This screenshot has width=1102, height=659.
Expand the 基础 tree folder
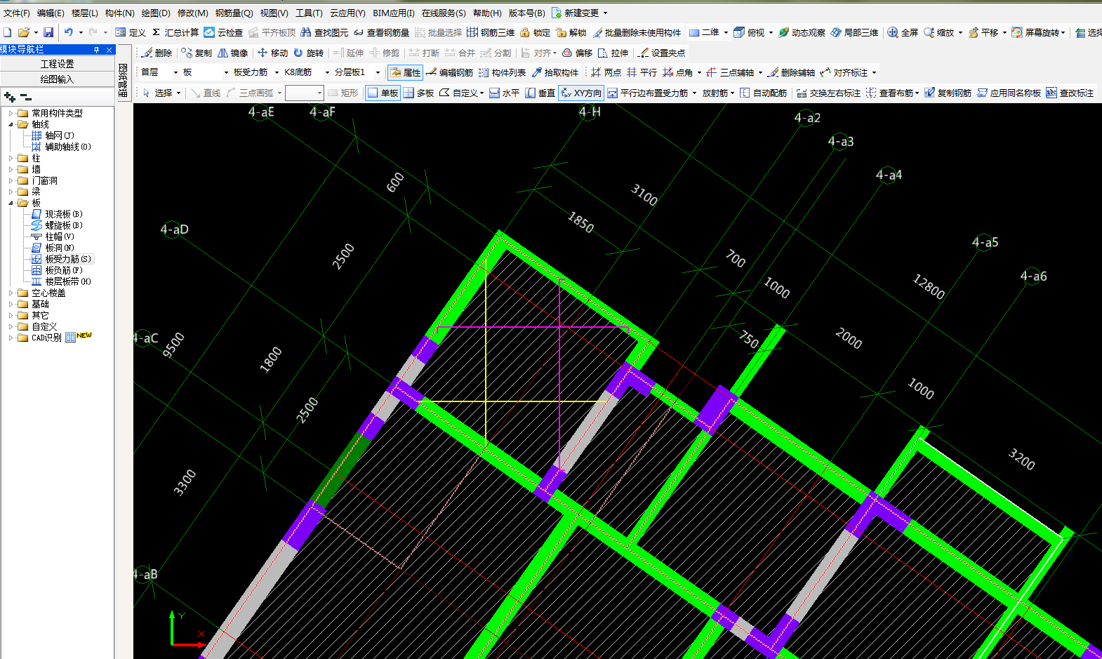[11, 304]
